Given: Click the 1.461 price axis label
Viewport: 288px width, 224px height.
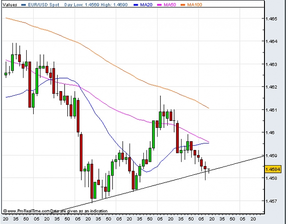Looking at the screenshot, I should pos(271,110).
